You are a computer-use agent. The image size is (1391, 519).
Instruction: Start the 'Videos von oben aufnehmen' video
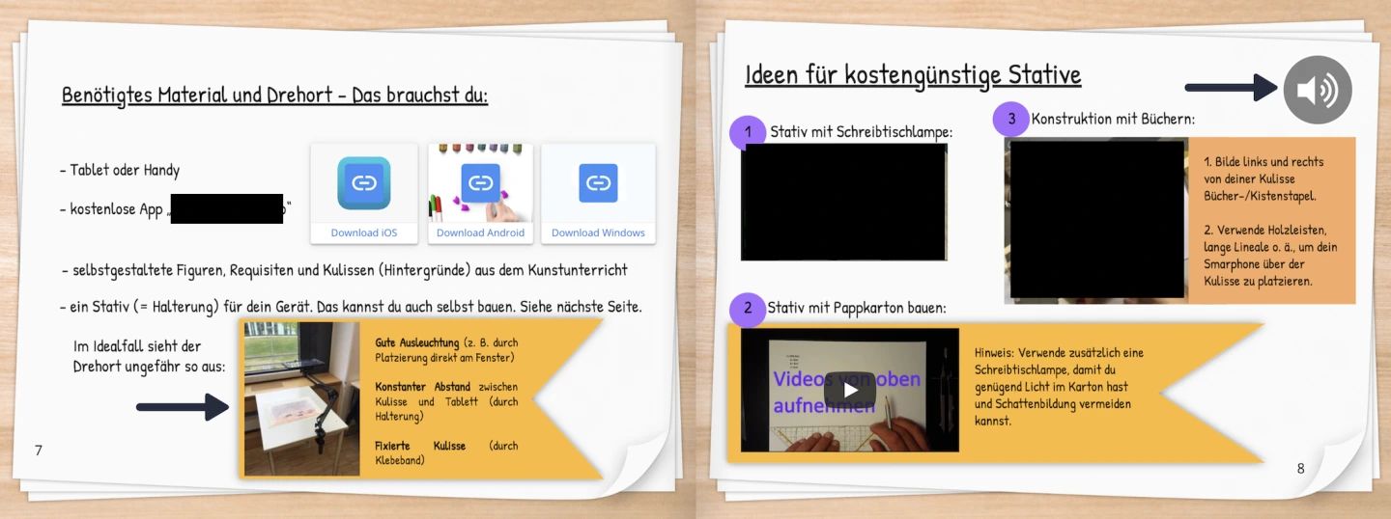tap(849, 390)
